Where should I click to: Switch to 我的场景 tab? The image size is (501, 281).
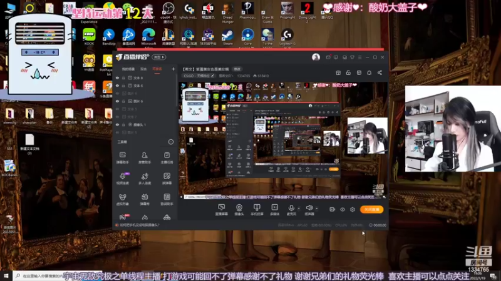click(x=128, y=69)
